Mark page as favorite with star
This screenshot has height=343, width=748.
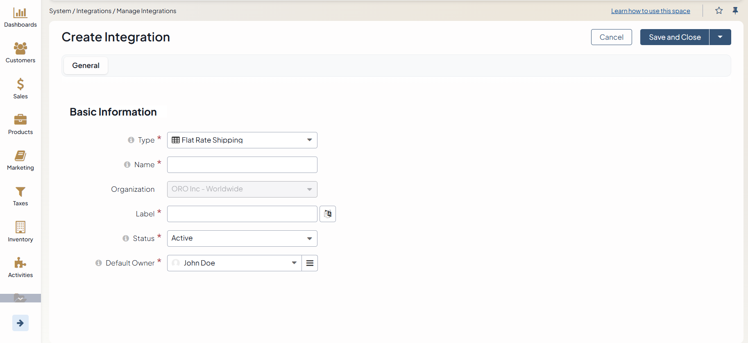pos(719,11)
